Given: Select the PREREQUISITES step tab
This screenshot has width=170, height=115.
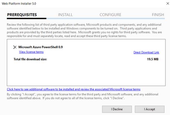Looking at the screenshot, I should tap(22, 15).
